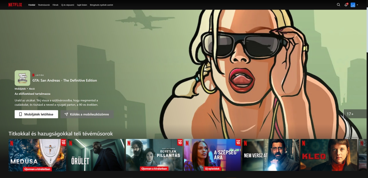Open the Titkokkal és hazugságokkal teli tévéműsorok row title

point(61,134)
